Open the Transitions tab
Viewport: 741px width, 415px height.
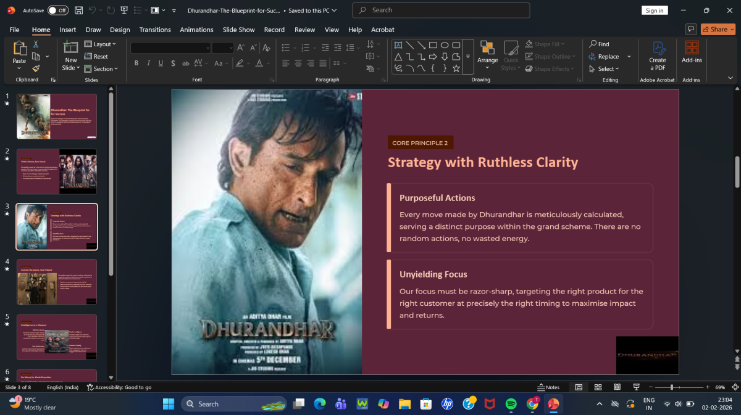[155, 30]
